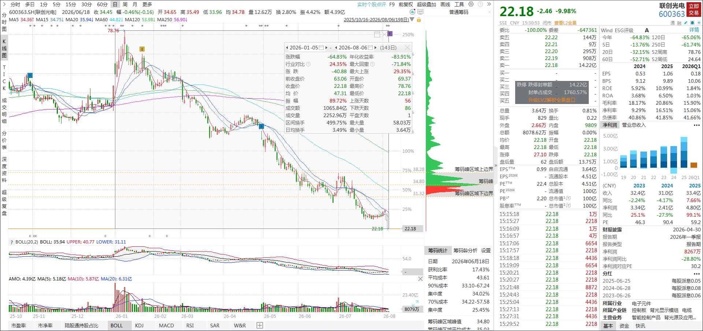Image resolution: width=703 pixels, height=331 pixels.
Task: Toggle the 日 daily period button
Action: (115, 4)
